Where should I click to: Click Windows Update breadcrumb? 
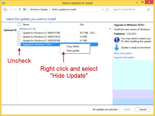click(39, 10)
